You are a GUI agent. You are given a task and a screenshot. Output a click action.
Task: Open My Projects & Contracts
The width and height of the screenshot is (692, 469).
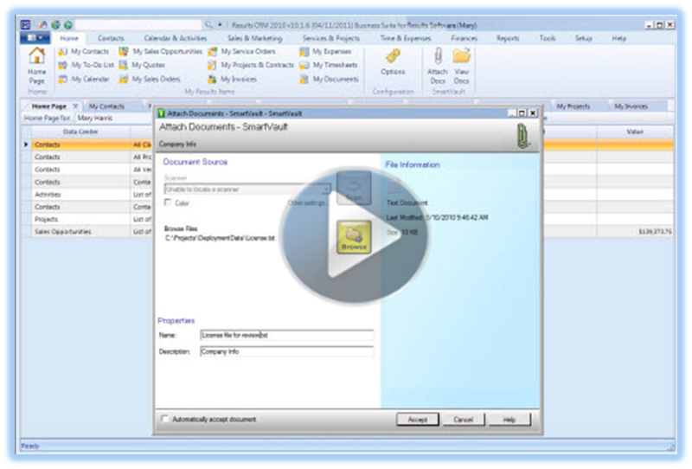(x=251, y=66)
